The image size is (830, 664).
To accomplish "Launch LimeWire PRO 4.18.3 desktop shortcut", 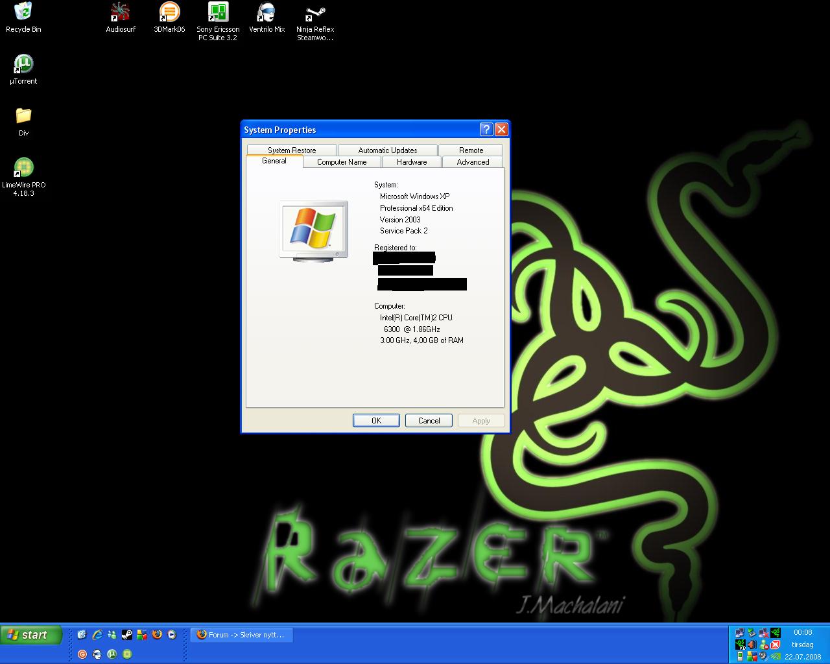I will pyautogui.click(x=23, y=177).
